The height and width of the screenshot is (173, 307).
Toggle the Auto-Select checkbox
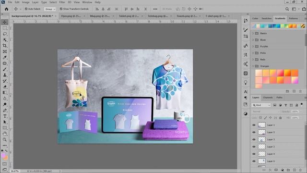click(26, 9)
